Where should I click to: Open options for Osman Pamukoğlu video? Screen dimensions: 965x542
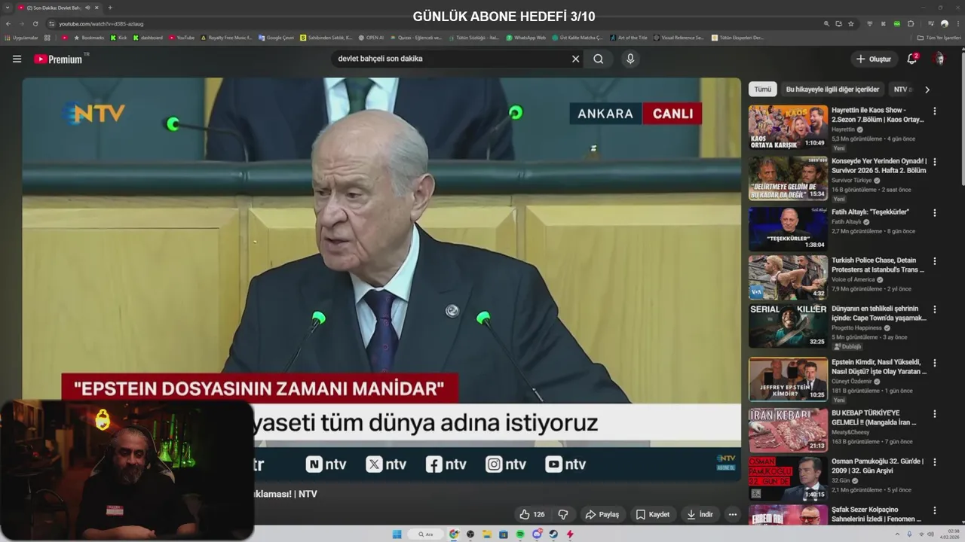(x=935, y=462)
